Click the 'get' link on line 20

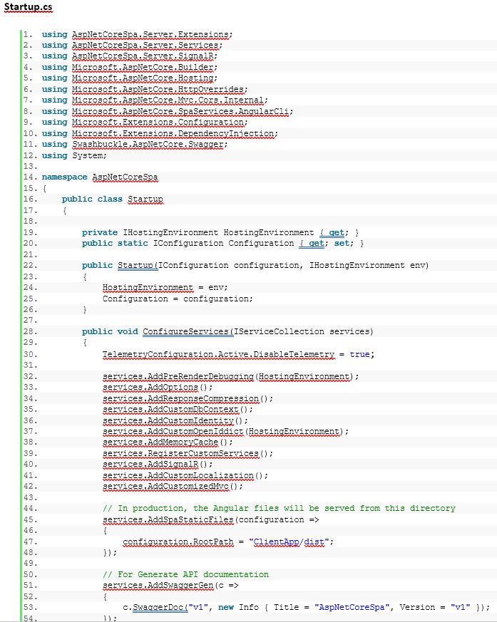(x=317, y=243)
